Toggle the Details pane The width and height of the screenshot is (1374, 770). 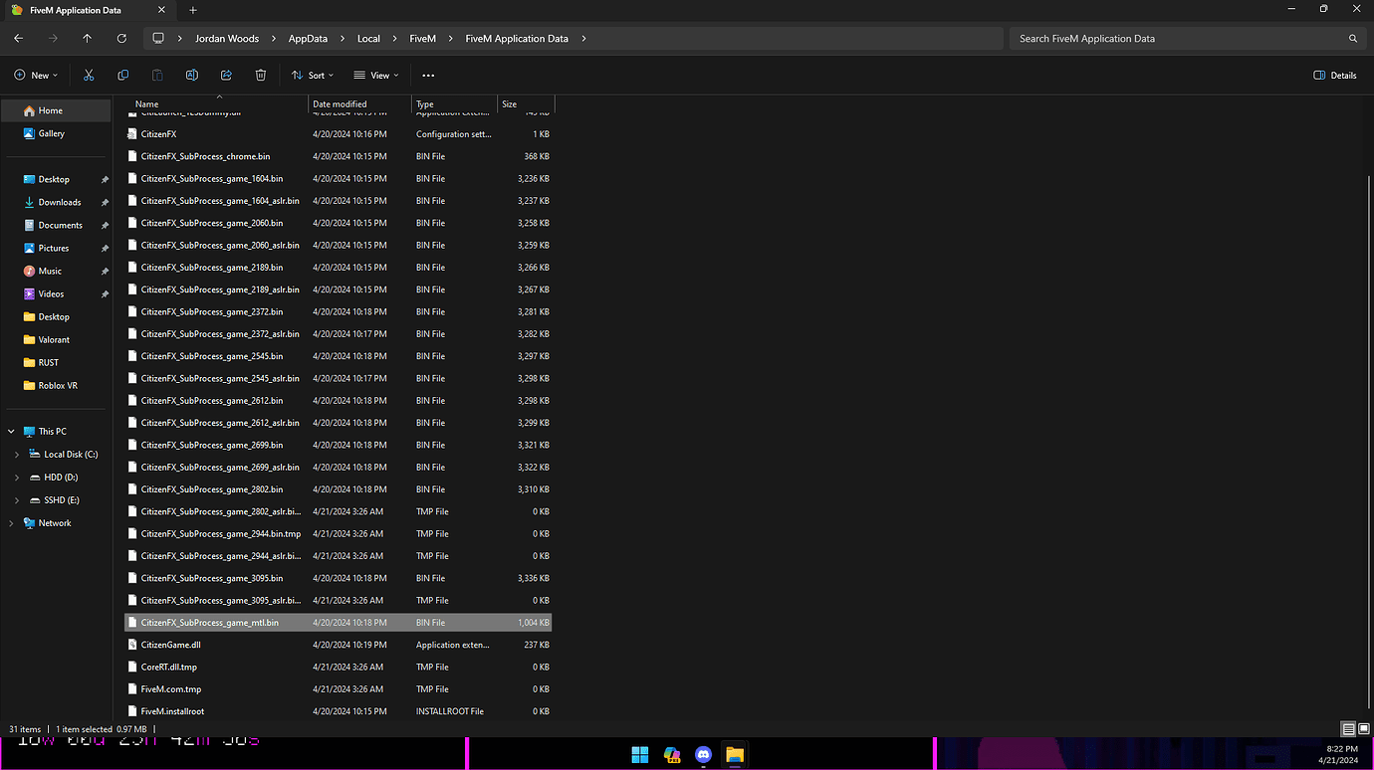click(x=1335, y=75)
